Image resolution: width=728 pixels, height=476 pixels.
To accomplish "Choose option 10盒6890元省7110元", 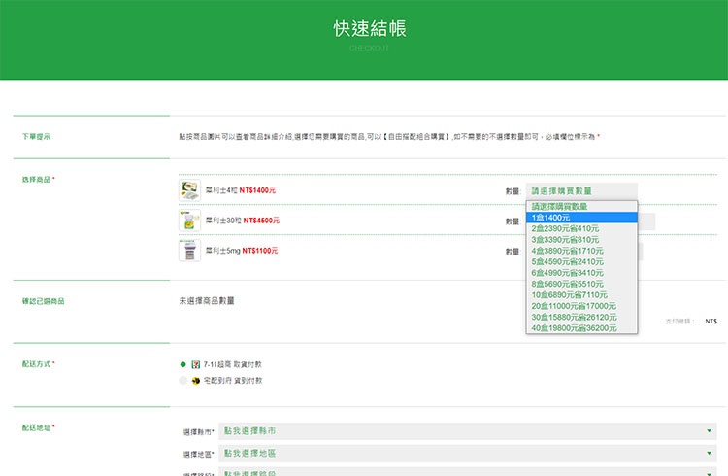I will click(581, 295).
